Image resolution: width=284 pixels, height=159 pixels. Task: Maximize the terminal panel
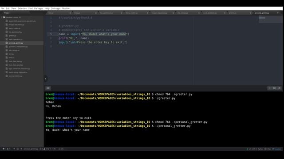(274, 88)
